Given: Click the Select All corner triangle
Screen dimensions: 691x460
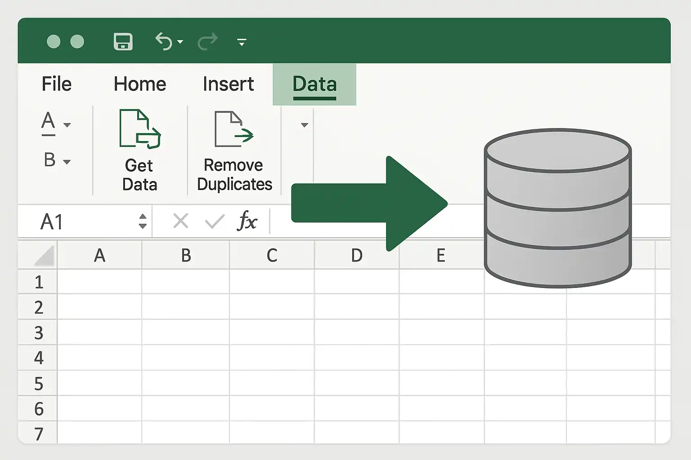Looking at the screenshot, I should [x=45, y=256].
